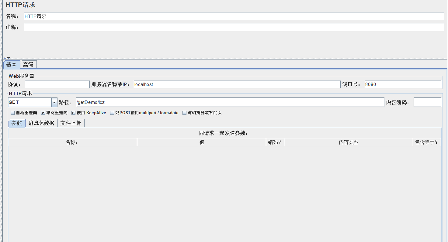Image resolution: width=448 pixels, height=242 pixels.
Task: Click the 端口号 field showing 8080
Action: [403, 84]
